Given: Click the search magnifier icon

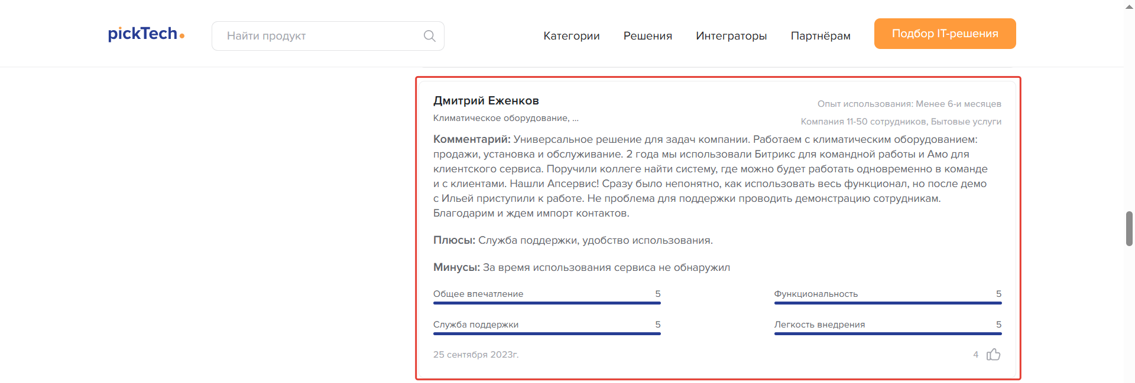Looking at the screenshot, I should pyautogui.click(x=430, y=36).
